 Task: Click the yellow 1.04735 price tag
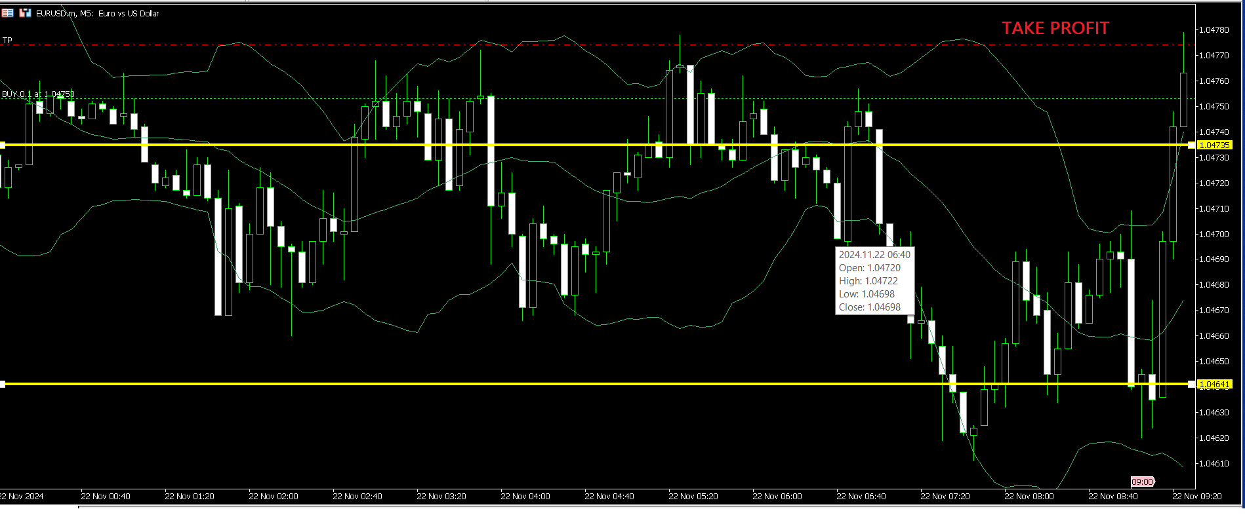[1214, 145]
